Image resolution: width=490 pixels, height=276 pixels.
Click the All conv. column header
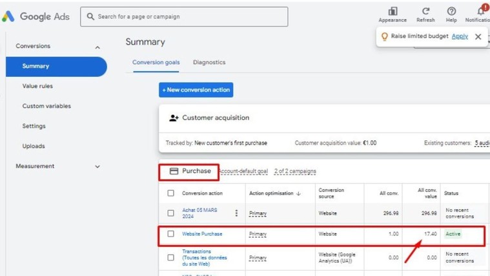point(389,193)
